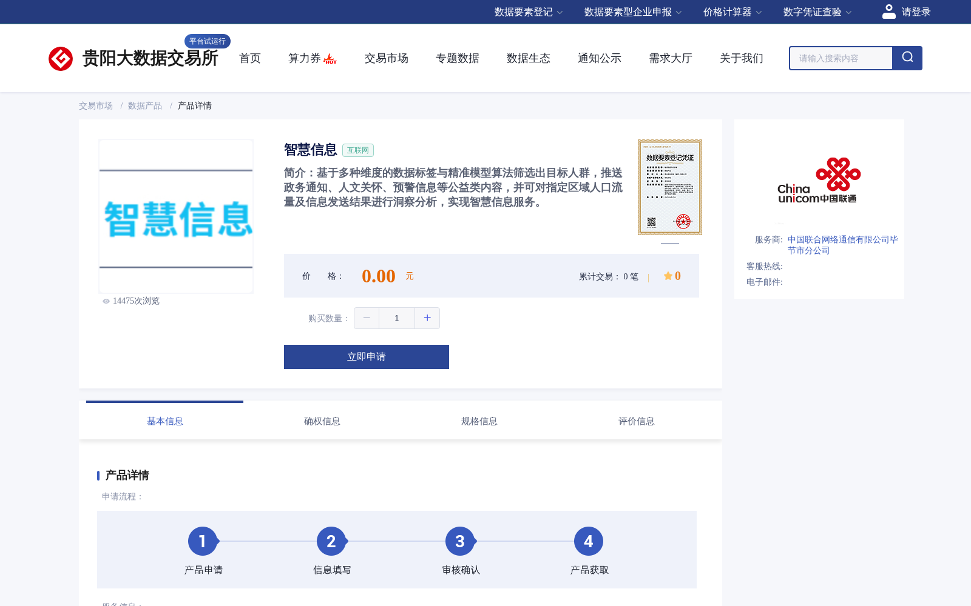Click the yellow star rating icon
The height and width of the screenshot is (606, 971).
[668, 276]
